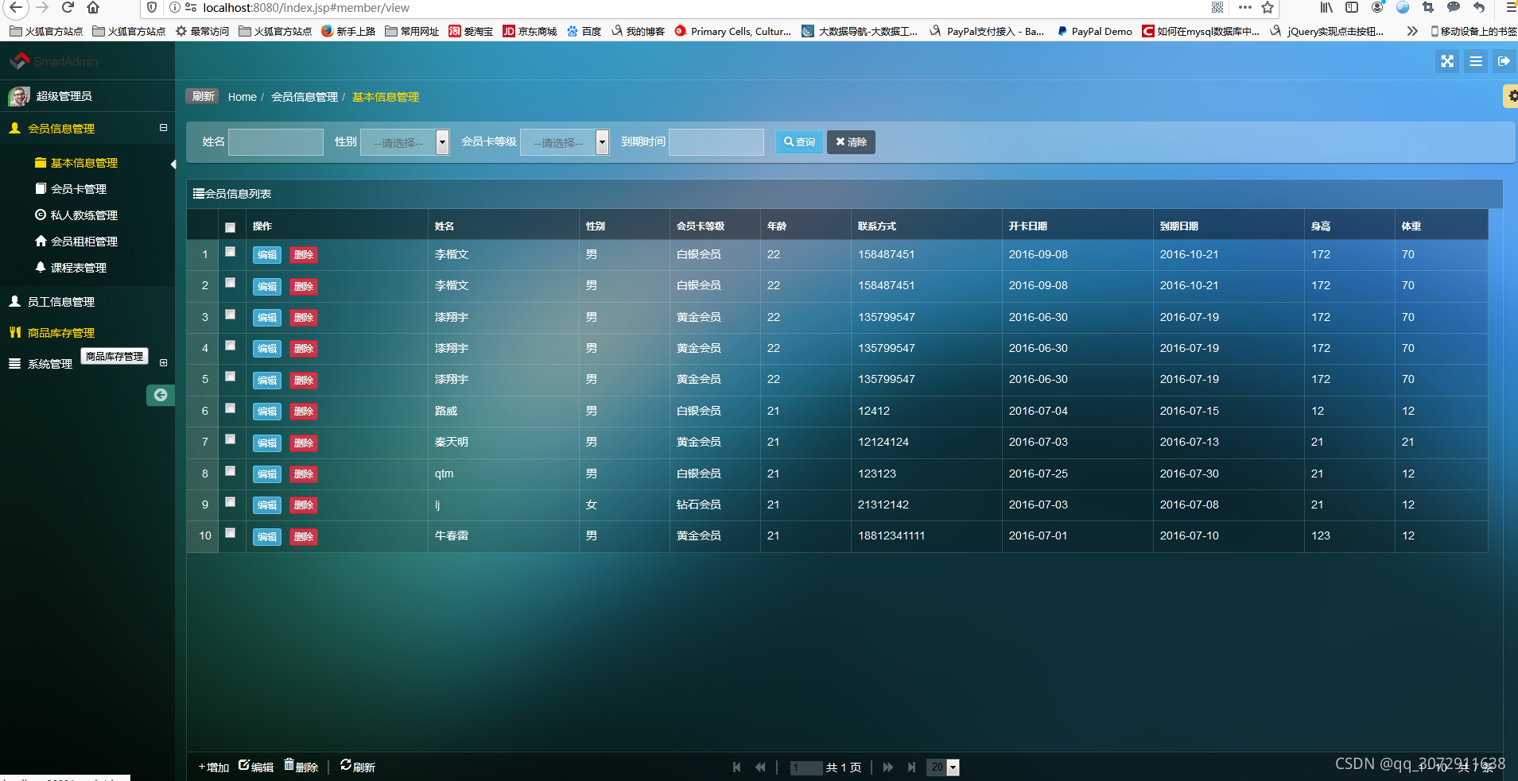Check row 7 秦天明 checkbox
The image size is (1518, 781).
coord(230,439)
